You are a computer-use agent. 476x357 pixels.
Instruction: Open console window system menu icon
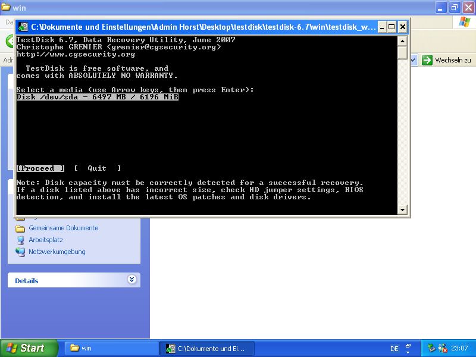pyautogui.click(x=23, y=27)
